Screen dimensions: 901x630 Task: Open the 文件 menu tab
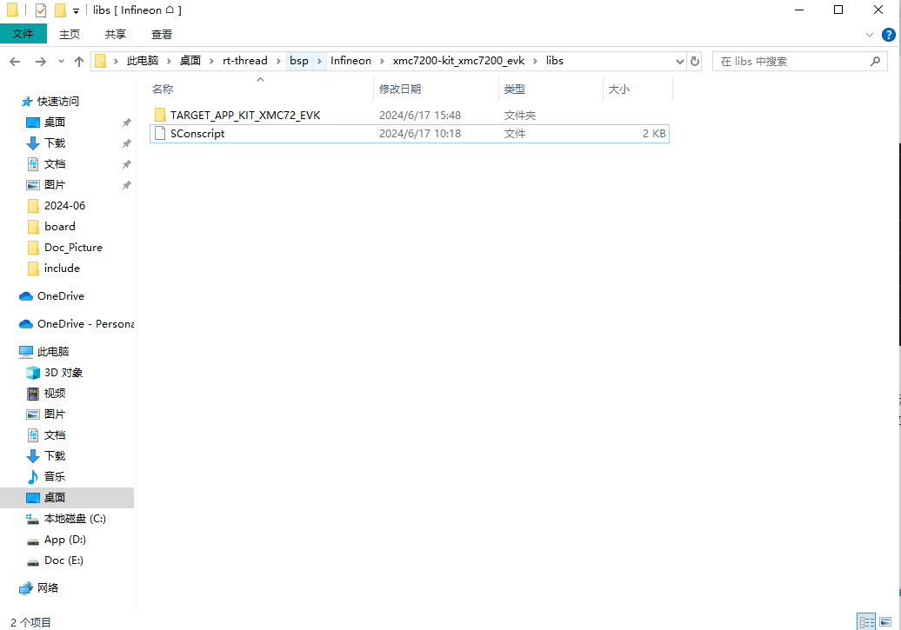click(x=23, y=34)
